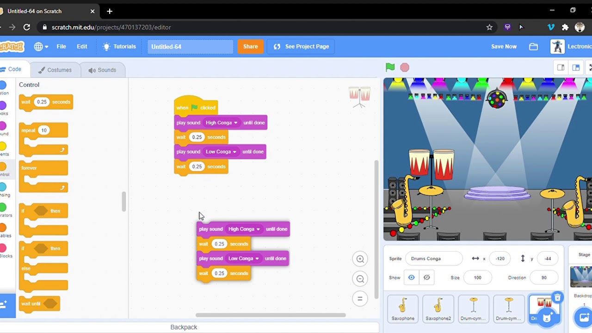The height and width of the screenshot is (333, 592).
Task: Delete the selected drums sprite
Action: 558,297
